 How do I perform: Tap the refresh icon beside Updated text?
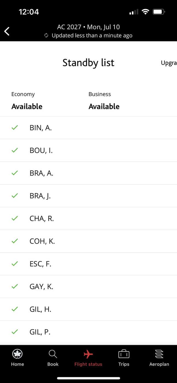point(47,36)
